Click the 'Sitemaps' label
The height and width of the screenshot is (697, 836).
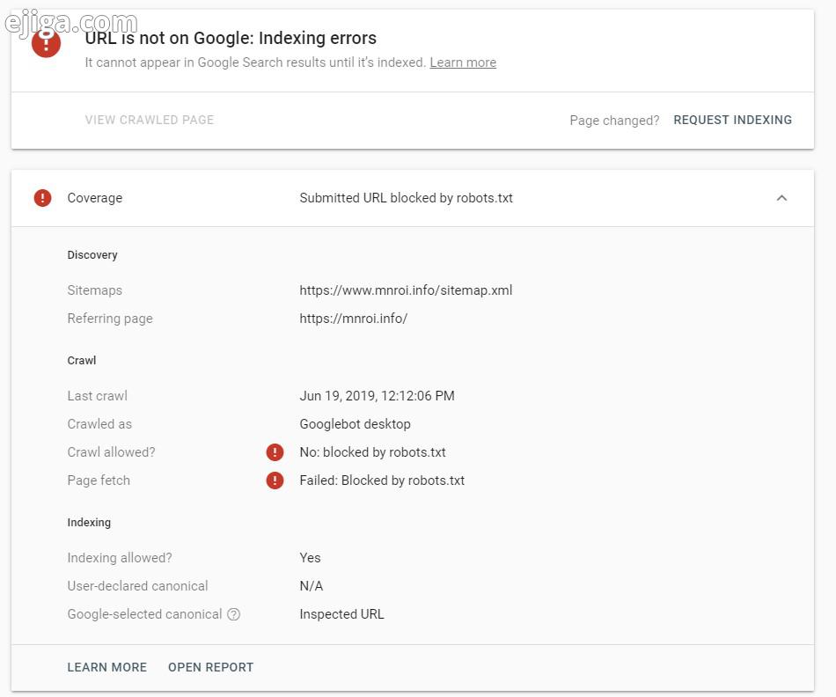coord(95,290)
